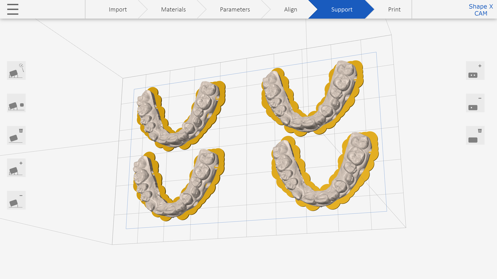Click delete all supports trash icon
Screen dimensions: 497x279
coord(16,135)
